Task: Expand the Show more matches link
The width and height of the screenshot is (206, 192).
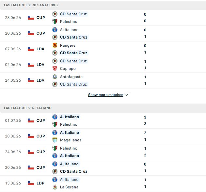Action: 106,95
